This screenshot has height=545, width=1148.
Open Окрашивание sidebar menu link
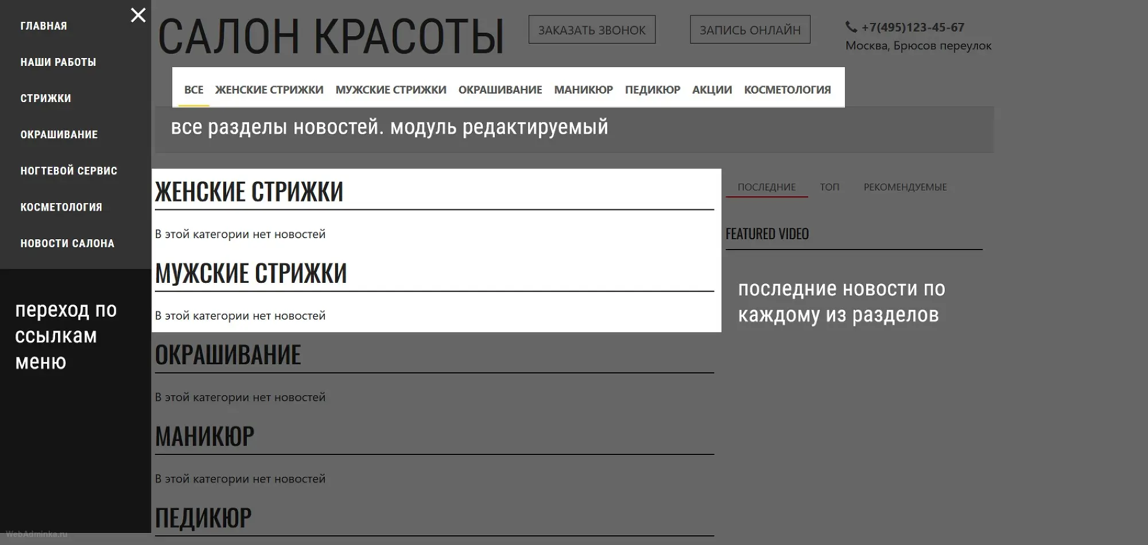(x=59, y=134)
